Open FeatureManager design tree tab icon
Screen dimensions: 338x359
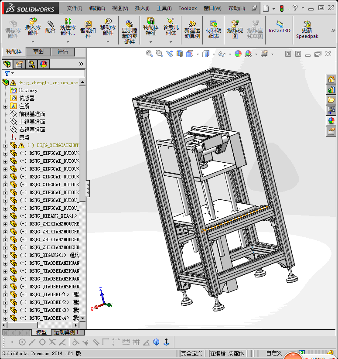[7, 64]
